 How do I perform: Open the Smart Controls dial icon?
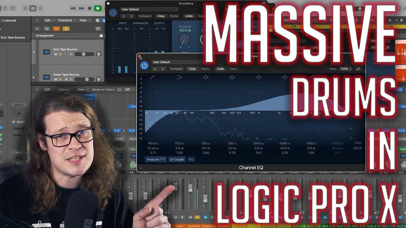click(25, 8)
